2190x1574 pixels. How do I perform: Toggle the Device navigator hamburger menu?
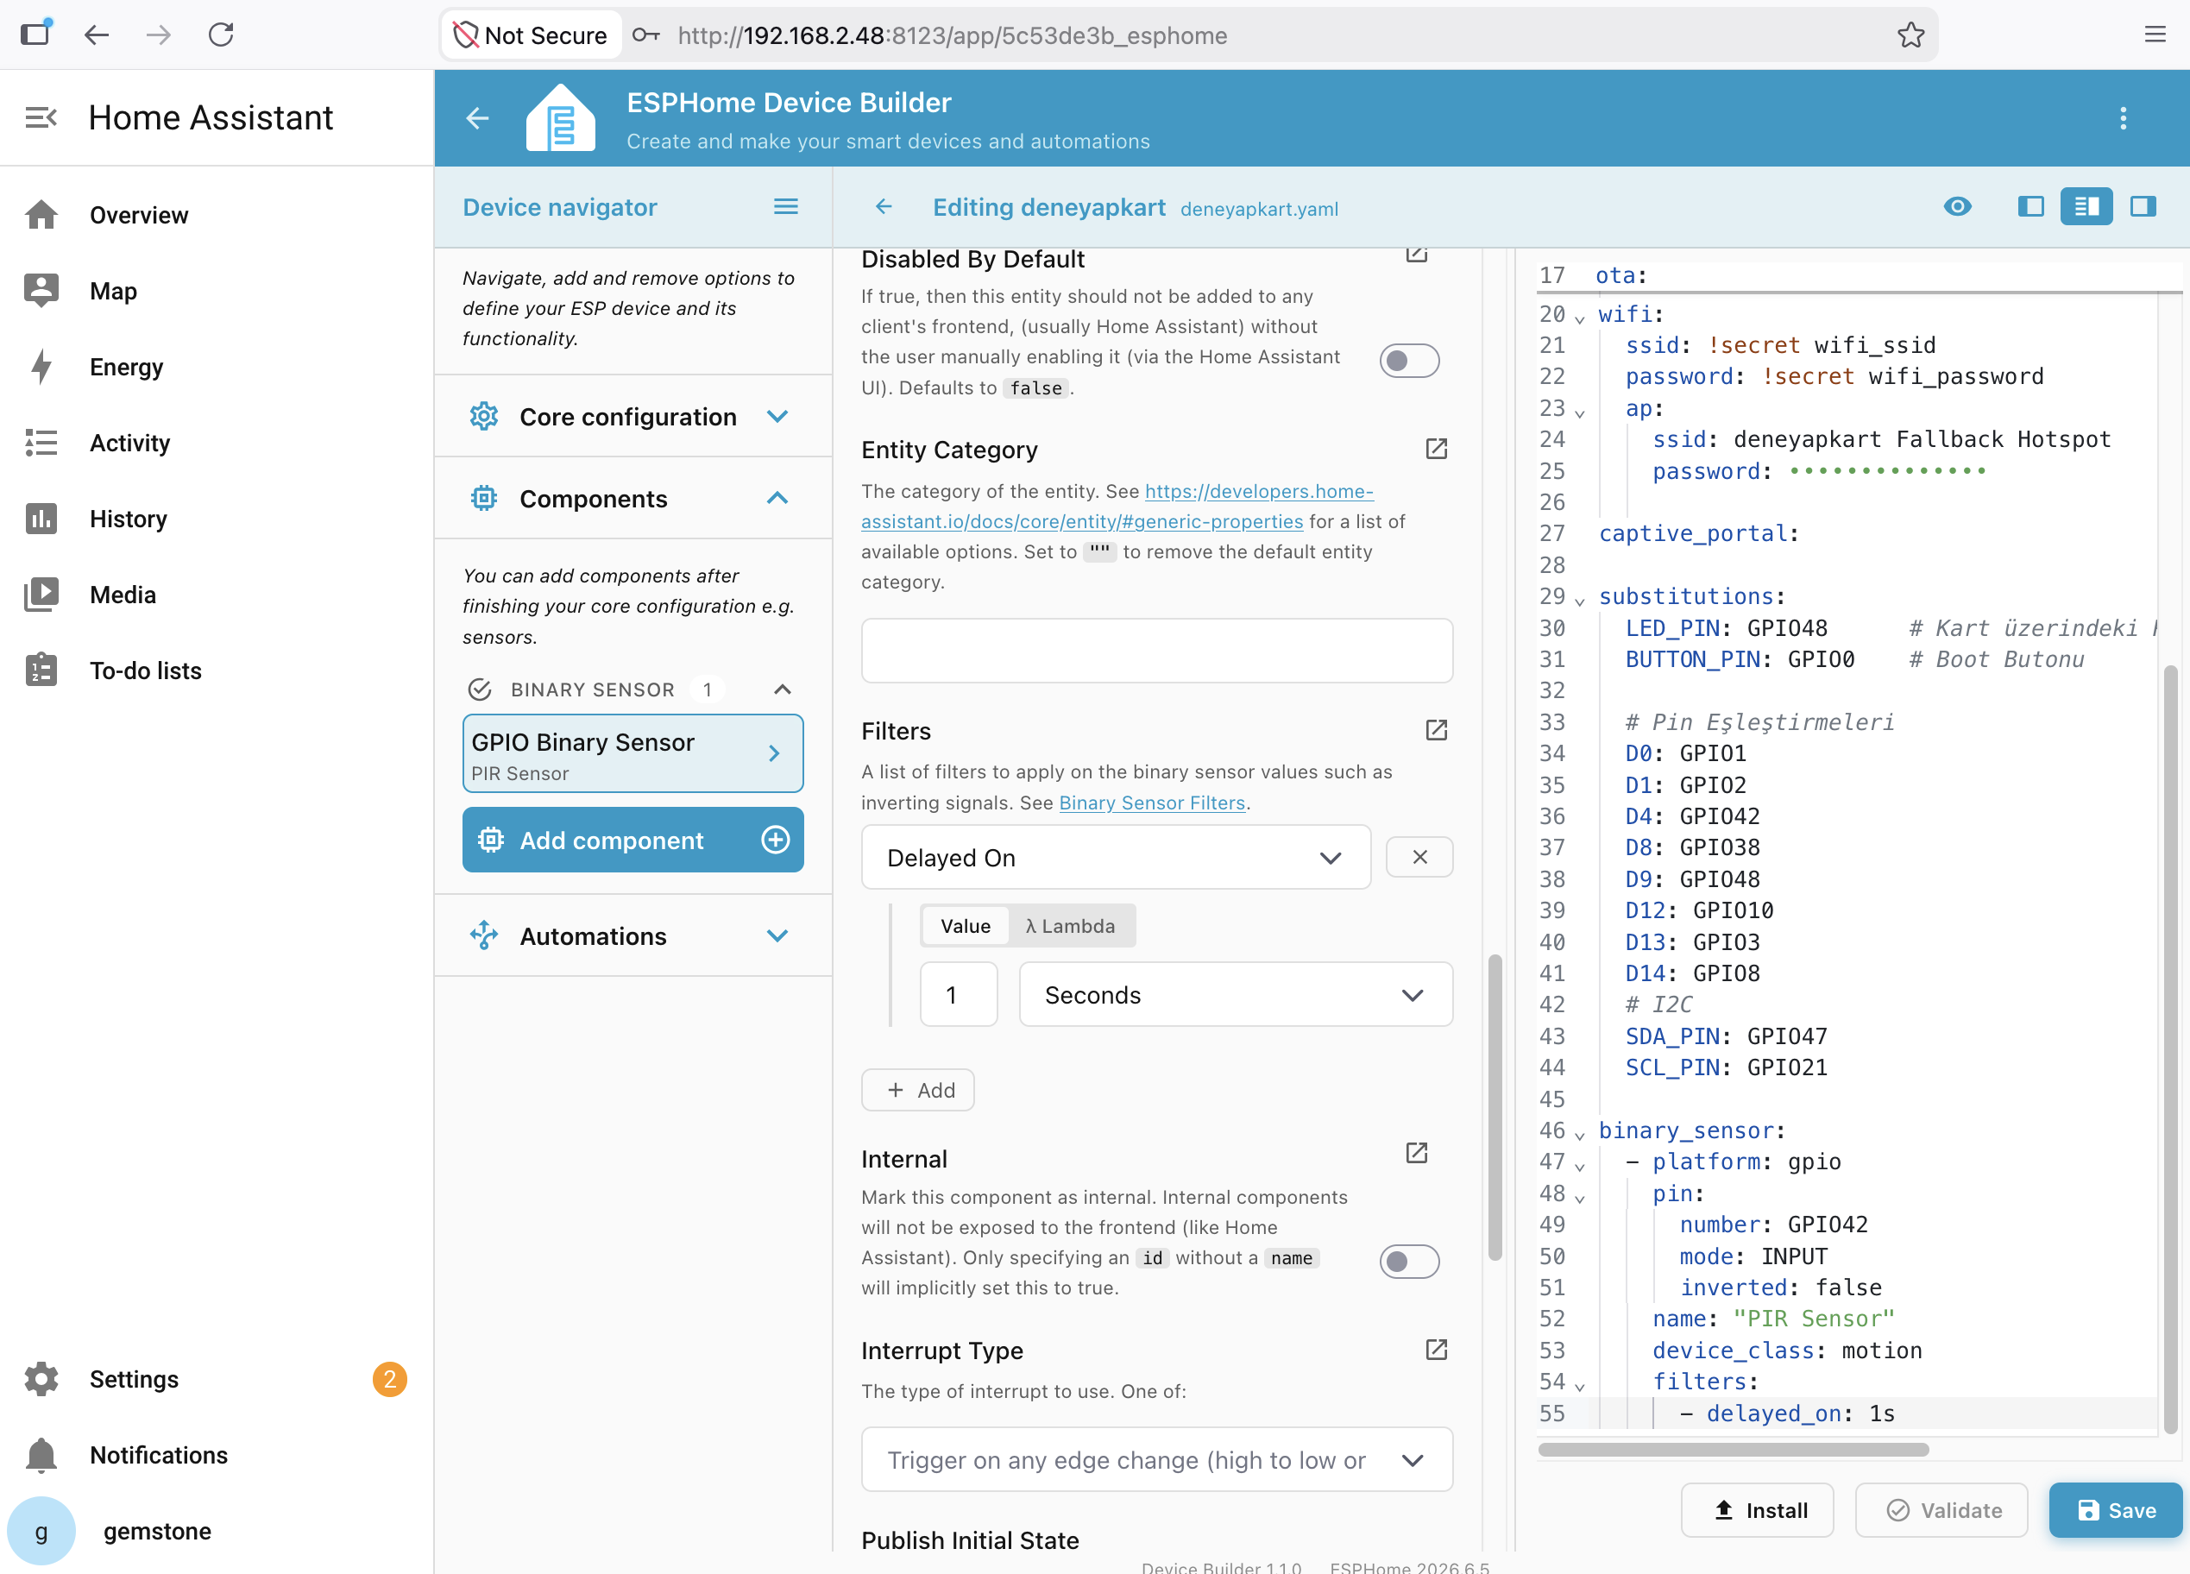tap(786, 206)
